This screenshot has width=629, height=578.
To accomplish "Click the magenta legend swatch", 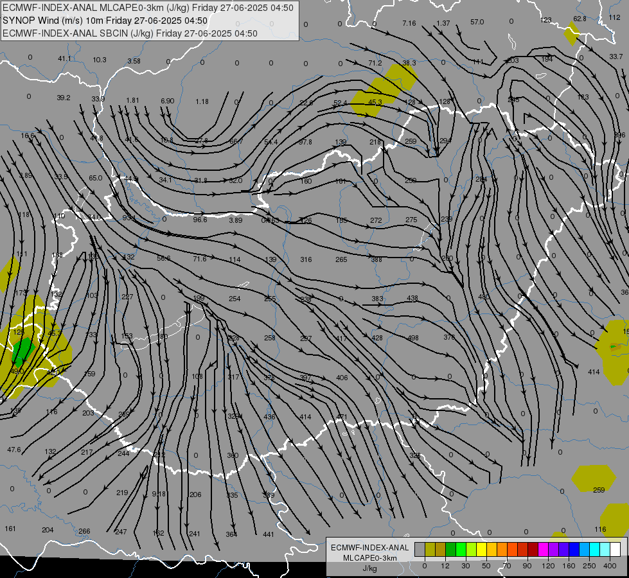I will [543, 550].
